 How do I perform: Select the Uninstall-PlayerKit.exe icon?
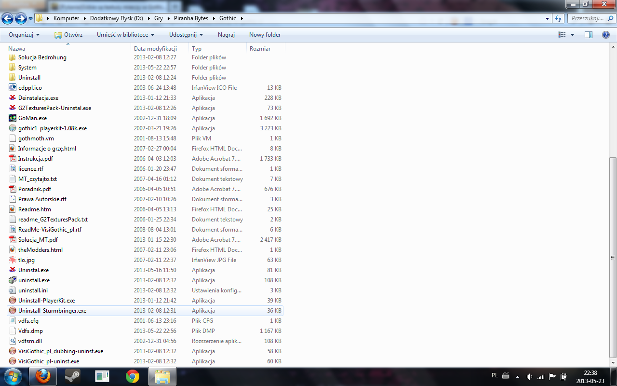tap(13, 301)
